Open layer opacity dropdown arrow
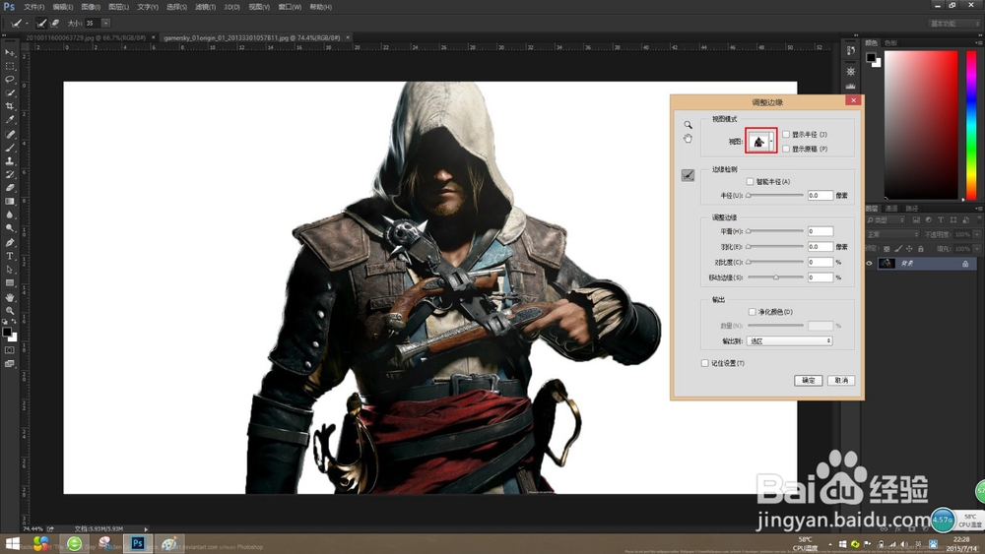 976,234
